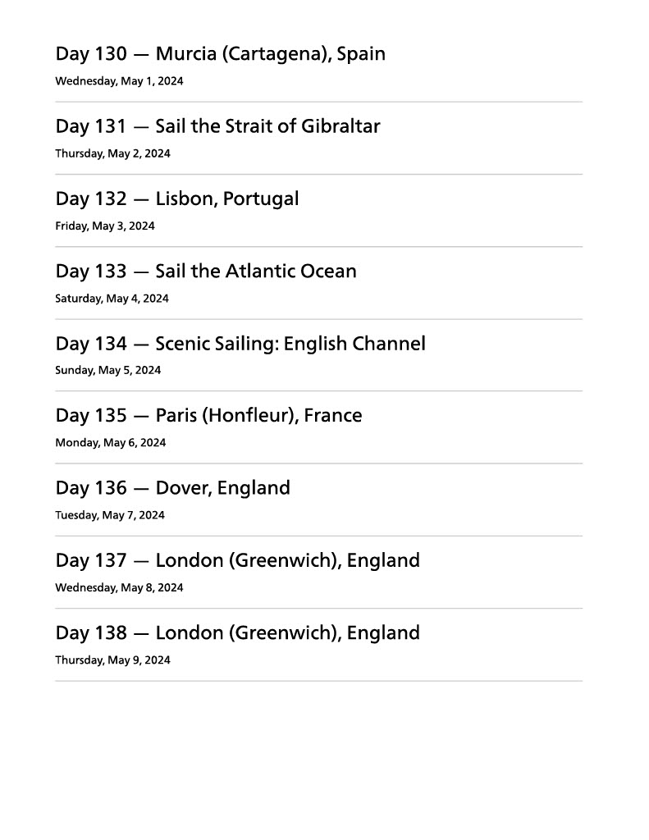Select the Wednesday, May 8, 2024 date
The width and height of the screenshot is (649, 840).
[x=119, y=587]
